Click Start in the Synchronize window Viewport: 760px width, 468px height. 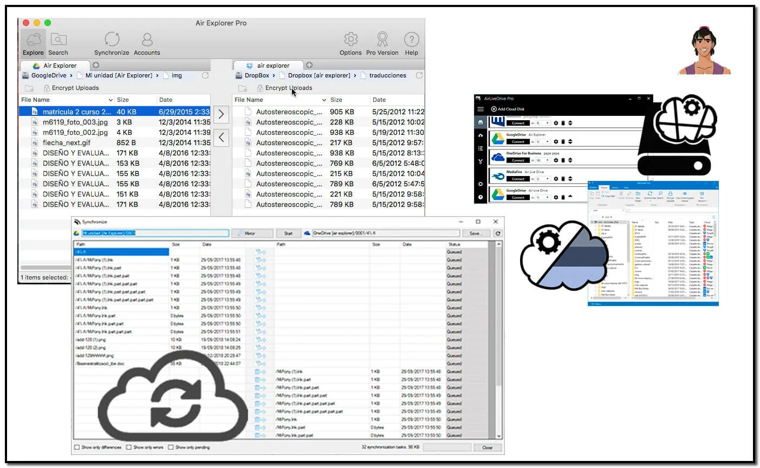click(288, 233)
